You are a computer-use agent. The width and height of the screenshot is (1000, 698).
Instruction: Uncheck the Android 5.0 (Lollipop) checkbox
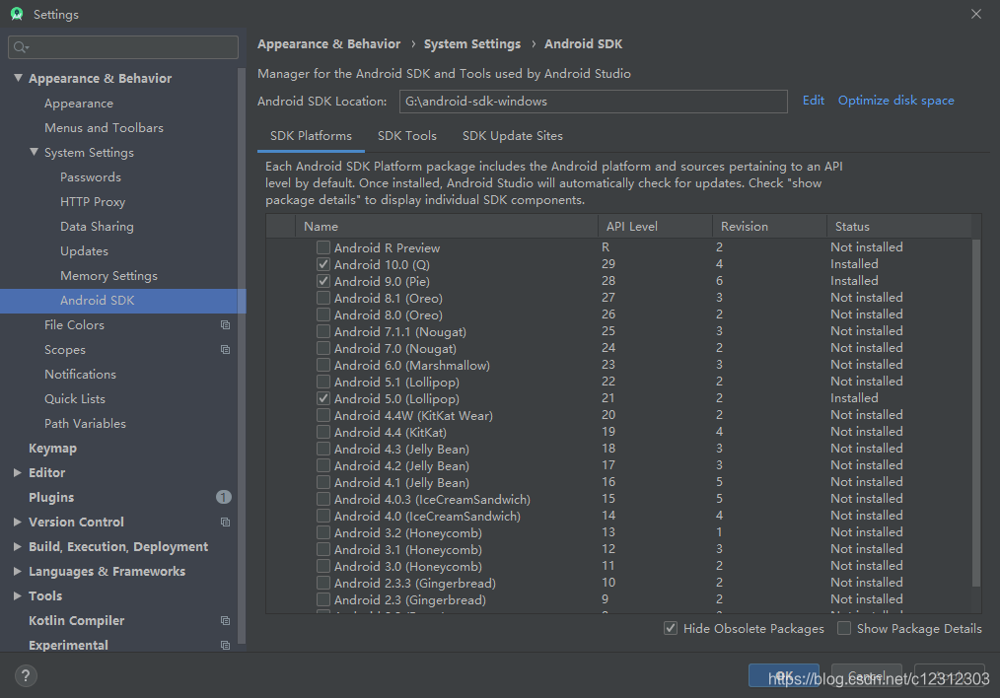323,398
